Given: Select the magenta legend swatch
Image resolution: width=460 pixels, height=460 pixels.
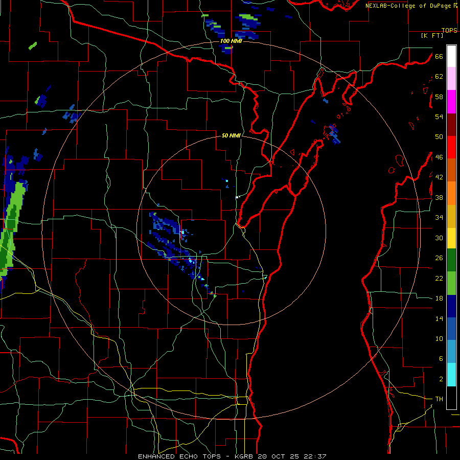Looking at the screenshot, I should point(451,102).
